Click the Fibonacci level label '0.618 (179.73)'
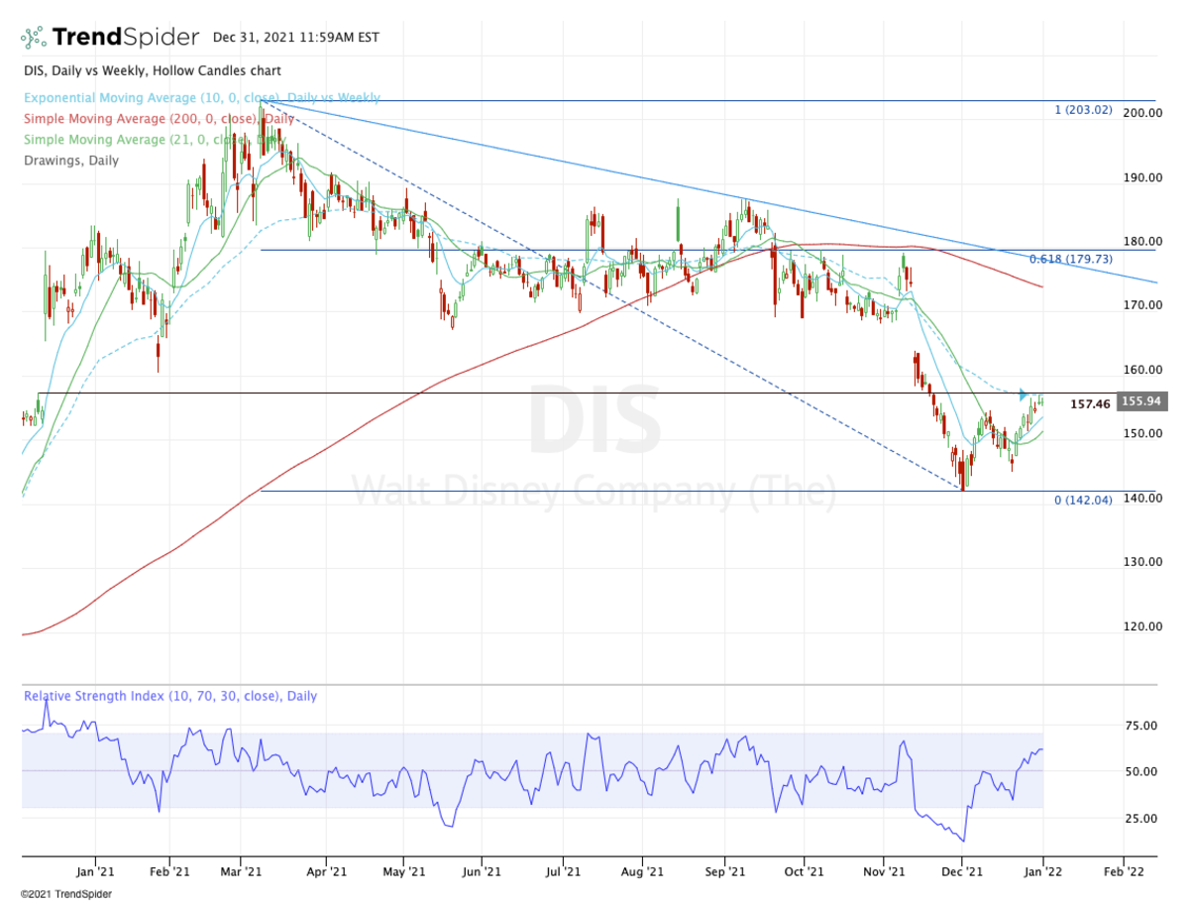The width and height of the screenshot is (1189, 904). [x=1070, y=259]
